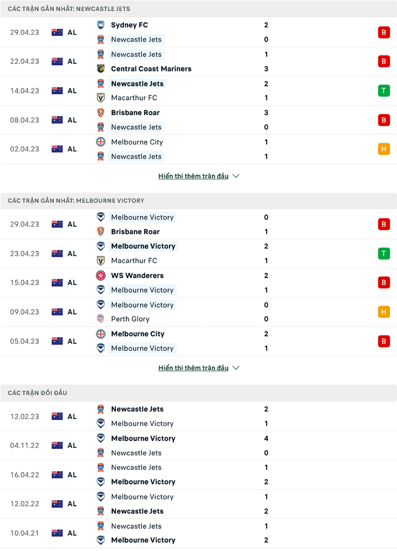Open the highlighted Newcastle Jets team link
The width and height of the screenshot is (397, 551).
(x=137, y=83)
